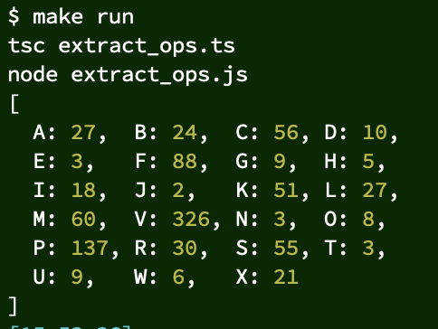Click the value 88 next to F:
The image size is (438, 329).
185,161
